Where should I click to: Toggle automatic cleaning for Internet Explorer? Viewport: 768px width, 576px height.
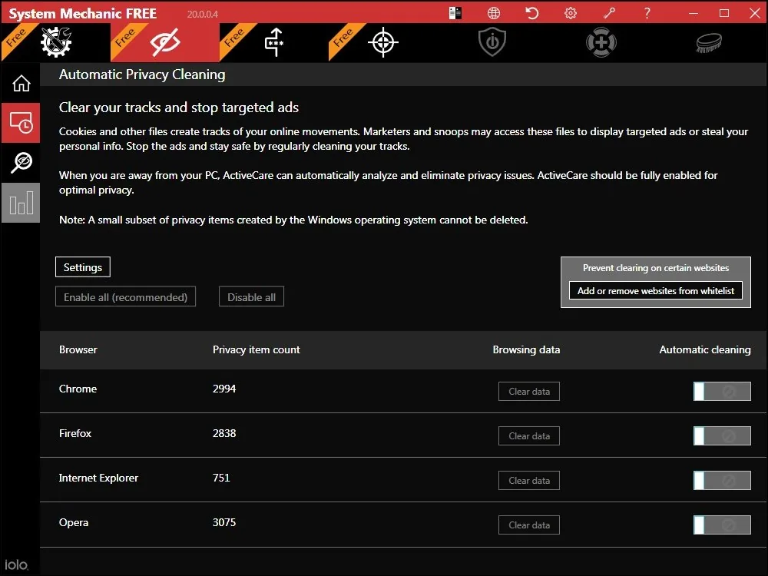(x=722, y=481)
